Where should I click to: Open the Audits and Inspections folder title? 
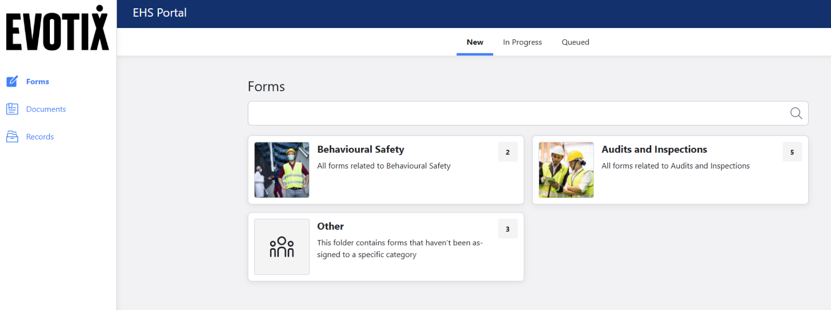click(654, 149)
